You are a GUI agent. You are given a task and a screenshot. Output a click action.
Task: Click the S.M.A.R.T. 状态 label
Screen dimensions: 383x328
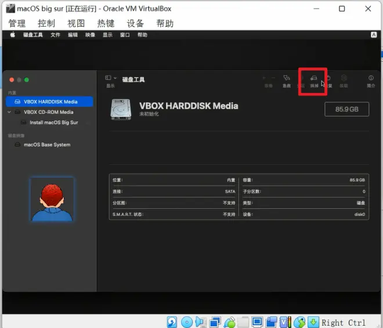(128, 214)
